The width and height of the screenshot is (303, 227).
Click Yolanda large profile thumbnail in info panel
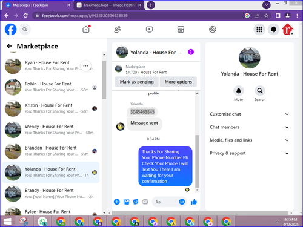point(250,58)
